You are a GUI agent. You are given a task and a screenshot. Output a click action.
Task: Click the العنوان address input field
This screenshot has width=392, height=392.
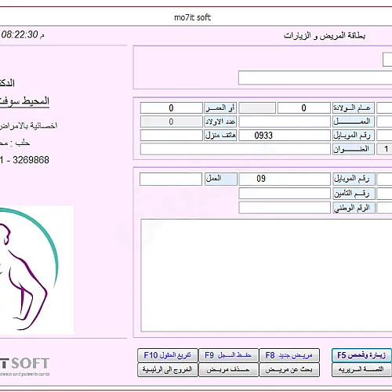(x=235, y=149)
